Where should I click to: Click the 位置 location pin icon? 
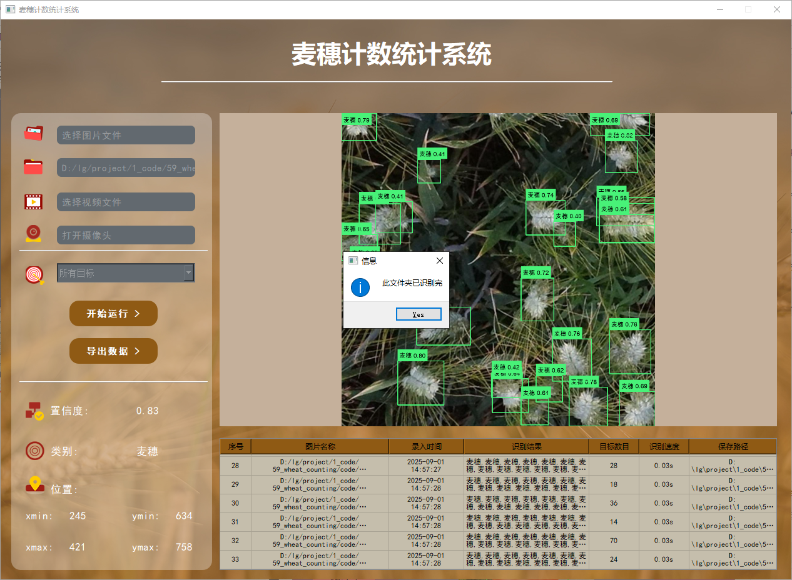(34, 484)
